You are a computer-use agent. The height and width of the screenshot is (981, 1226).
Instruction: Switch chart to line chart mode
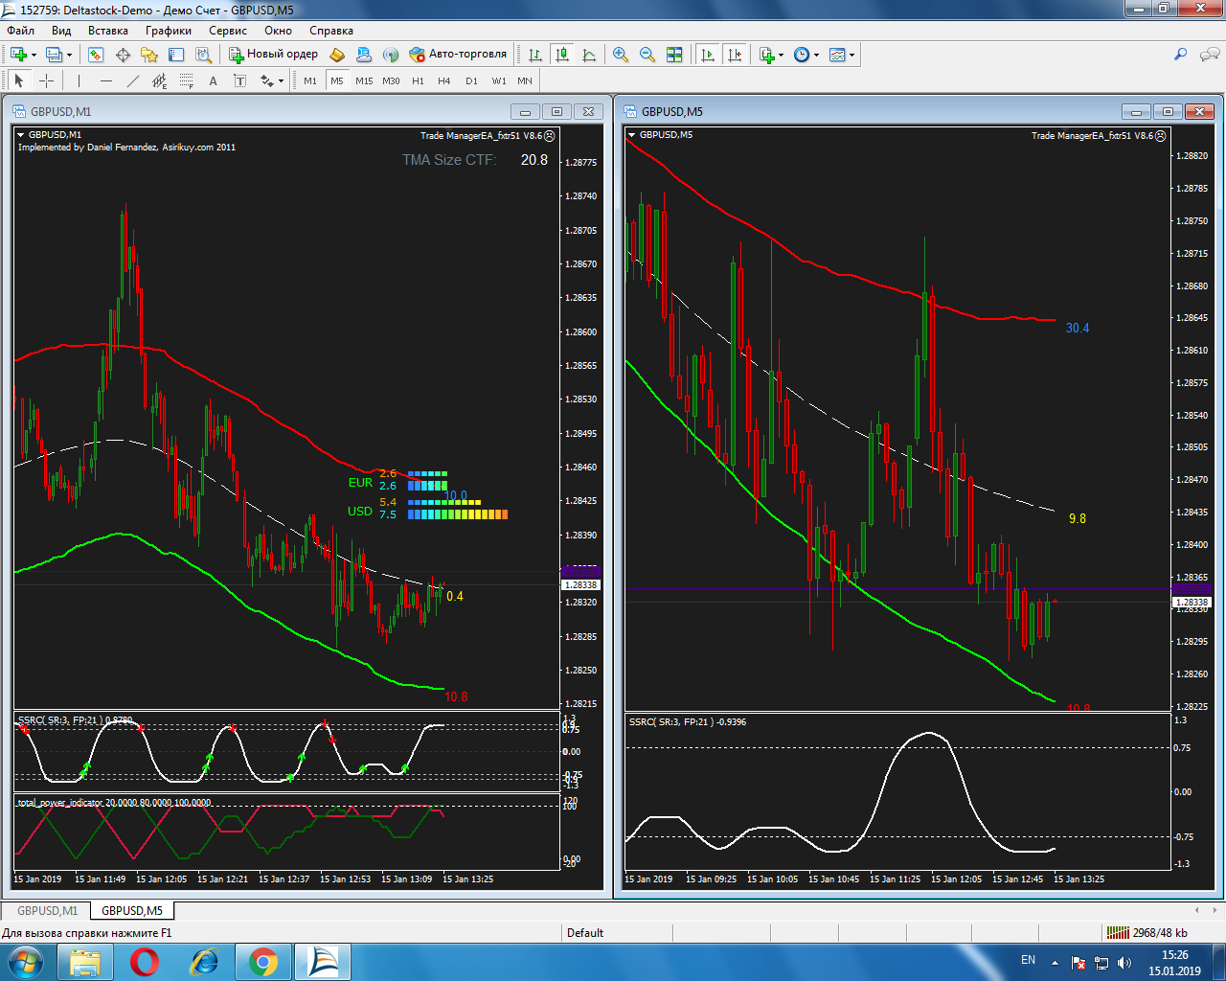point(589,55)
